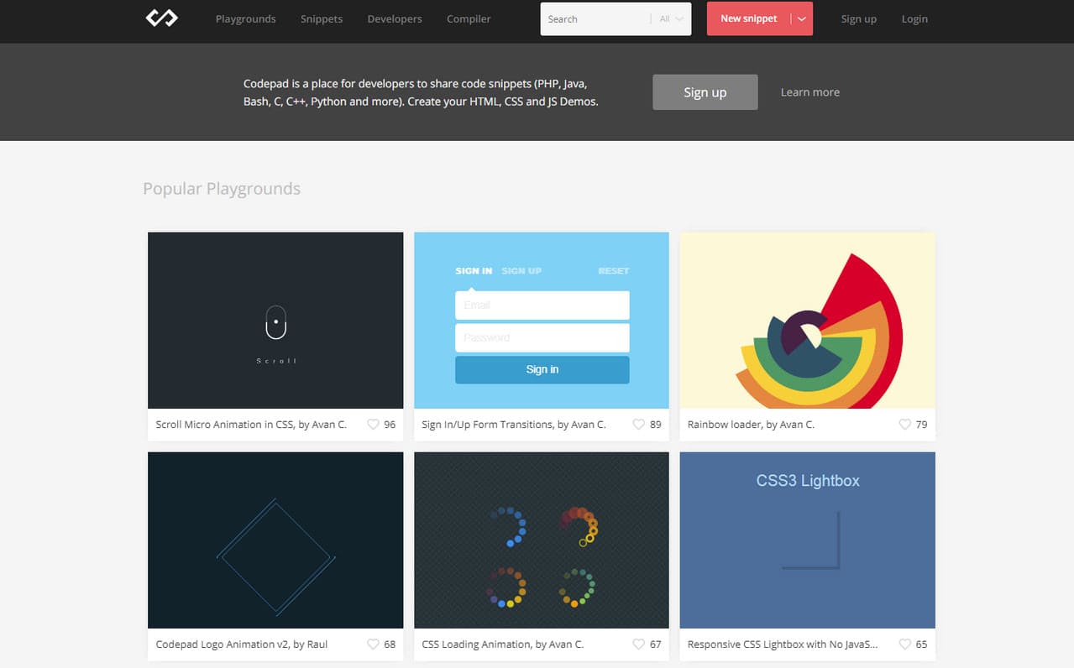Like Codepad Logo Animation v2 heart icon

pos(373,645)
